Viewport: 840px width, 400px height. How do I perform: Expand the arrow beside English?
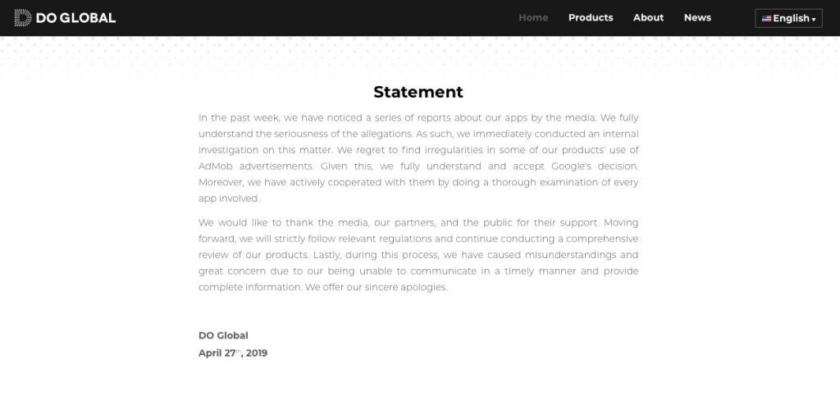[x=814, y=19]
